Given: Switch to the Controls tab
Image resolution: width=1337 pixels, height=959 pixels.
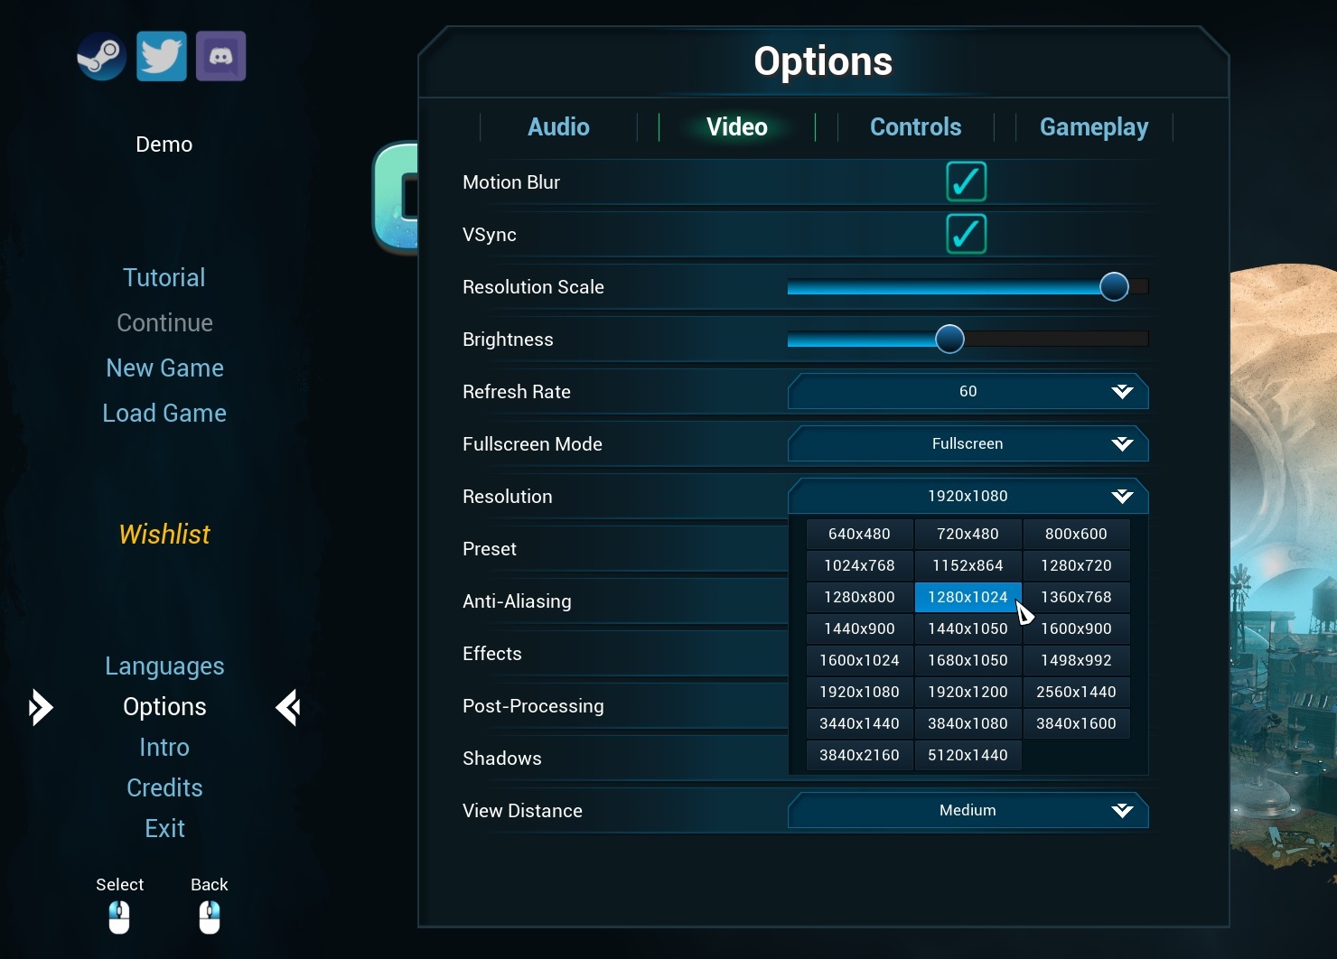Looking at the screenshot, I should (915, 127).
